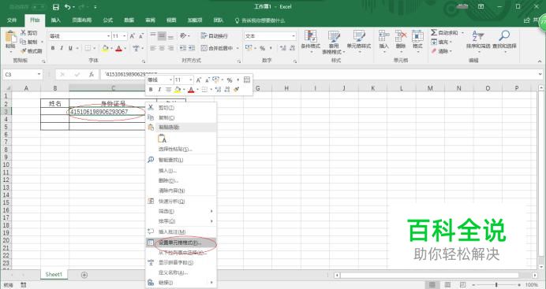Open the ribbon font name dropdown
The image size is (546, 289).
pyautogui.click(x=108, y=36)
